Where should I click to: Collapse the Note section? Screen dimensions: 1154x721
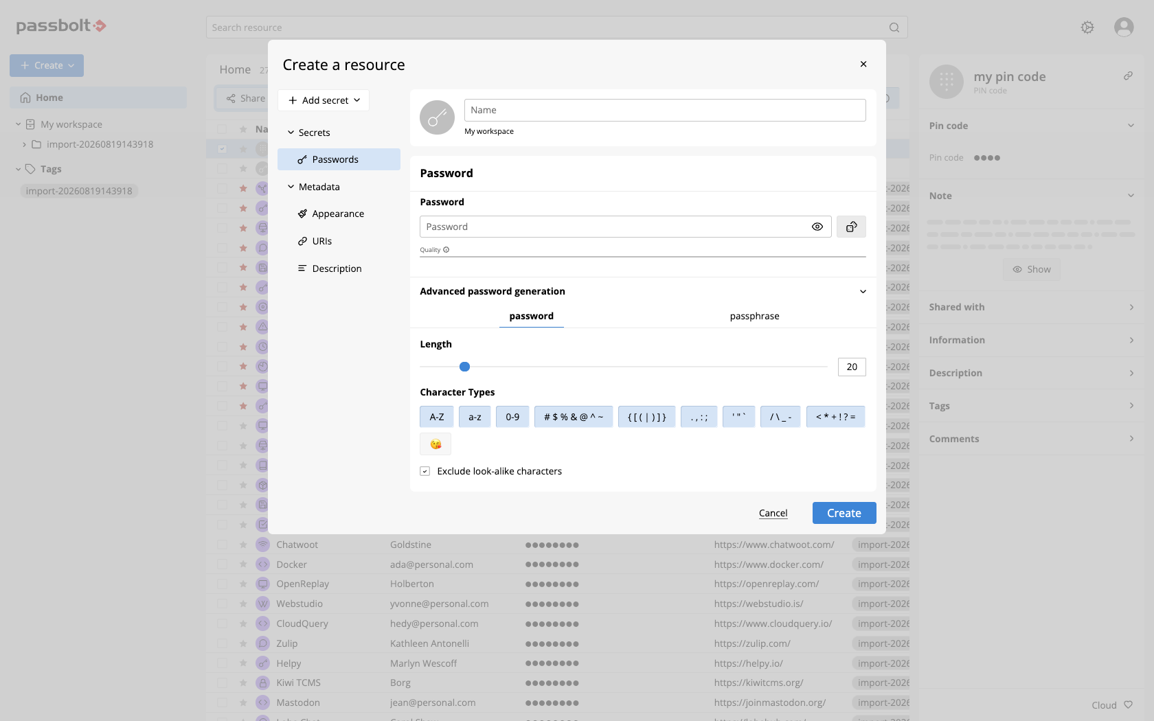click(1131, 196)
